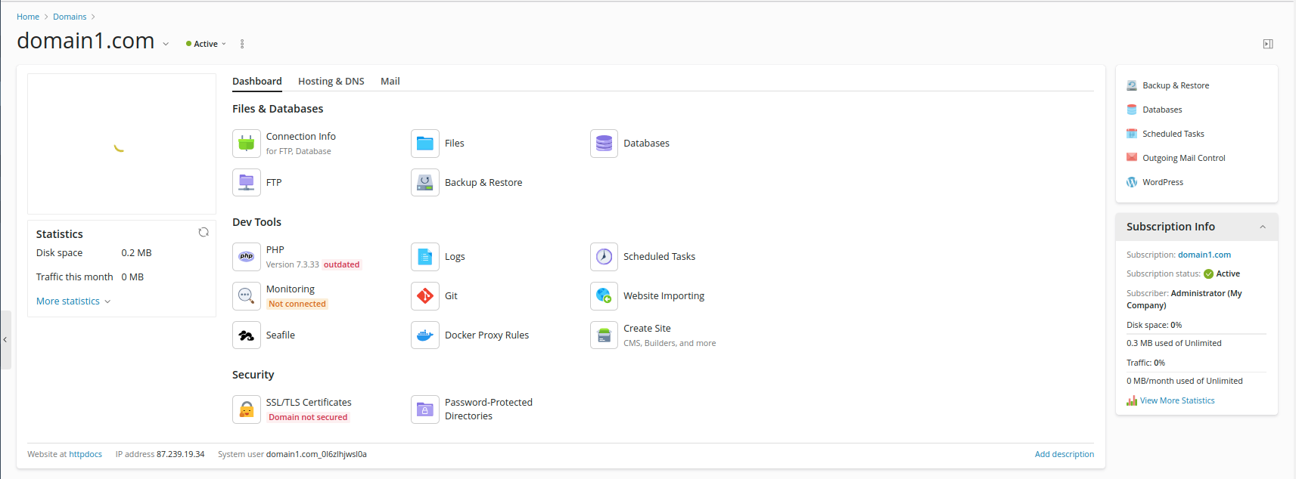This screenshot has height=479, width=1296.
Task: Refresh the Statistics panel
Action: coord(204,233)
